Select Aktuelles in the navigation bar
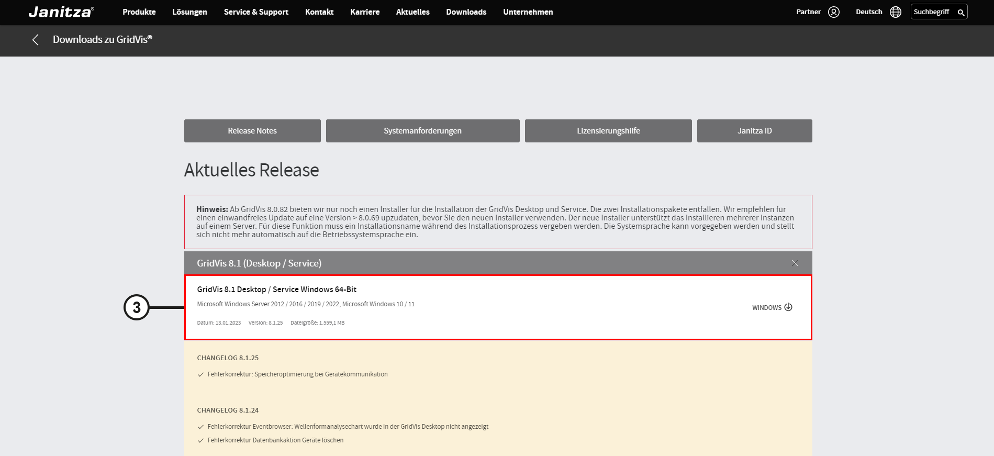This screenshot has width=994, height=456. coord(412,12)
